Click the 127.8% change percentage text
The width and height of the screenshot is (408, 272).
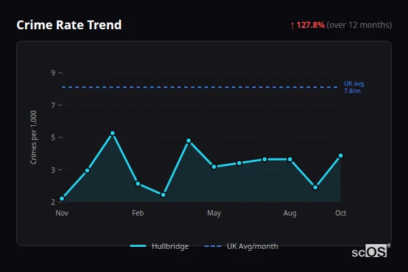point(310,25)
